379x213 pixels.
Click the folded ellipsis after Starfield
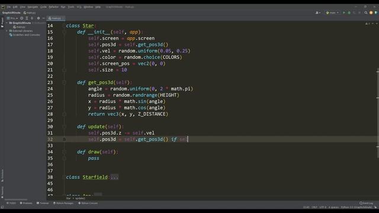point(114,177)
